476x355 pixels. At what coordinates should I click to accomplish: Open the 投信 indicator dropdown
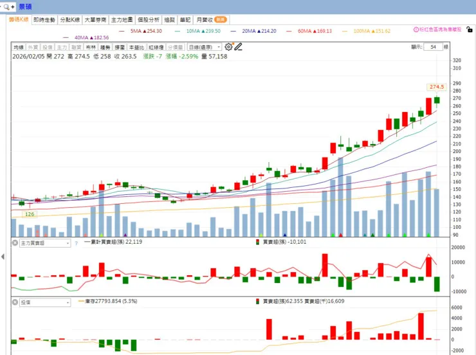point(45,302)
